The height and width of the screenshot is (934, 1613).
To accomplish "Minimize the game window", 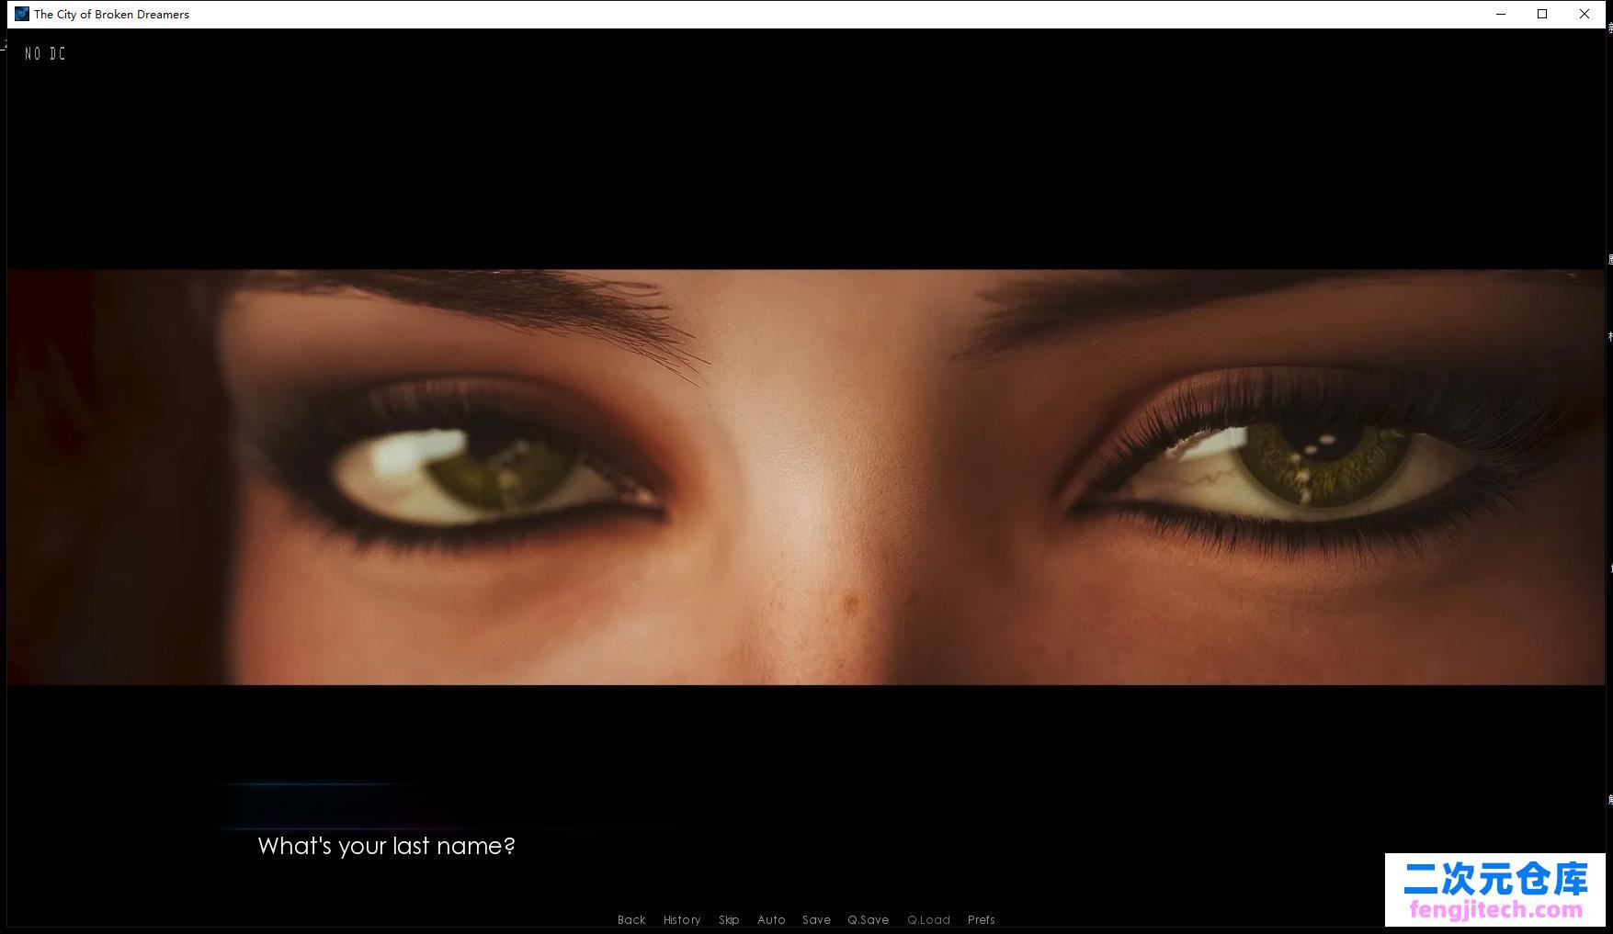I will [1501, 14].
